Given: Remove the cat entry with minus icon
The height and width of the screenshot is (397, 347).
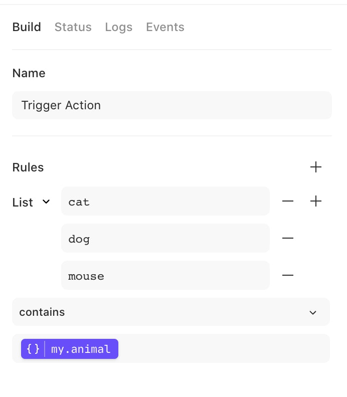Looking at the screenshot, I should pyautogui.click(x=288, y=202).
